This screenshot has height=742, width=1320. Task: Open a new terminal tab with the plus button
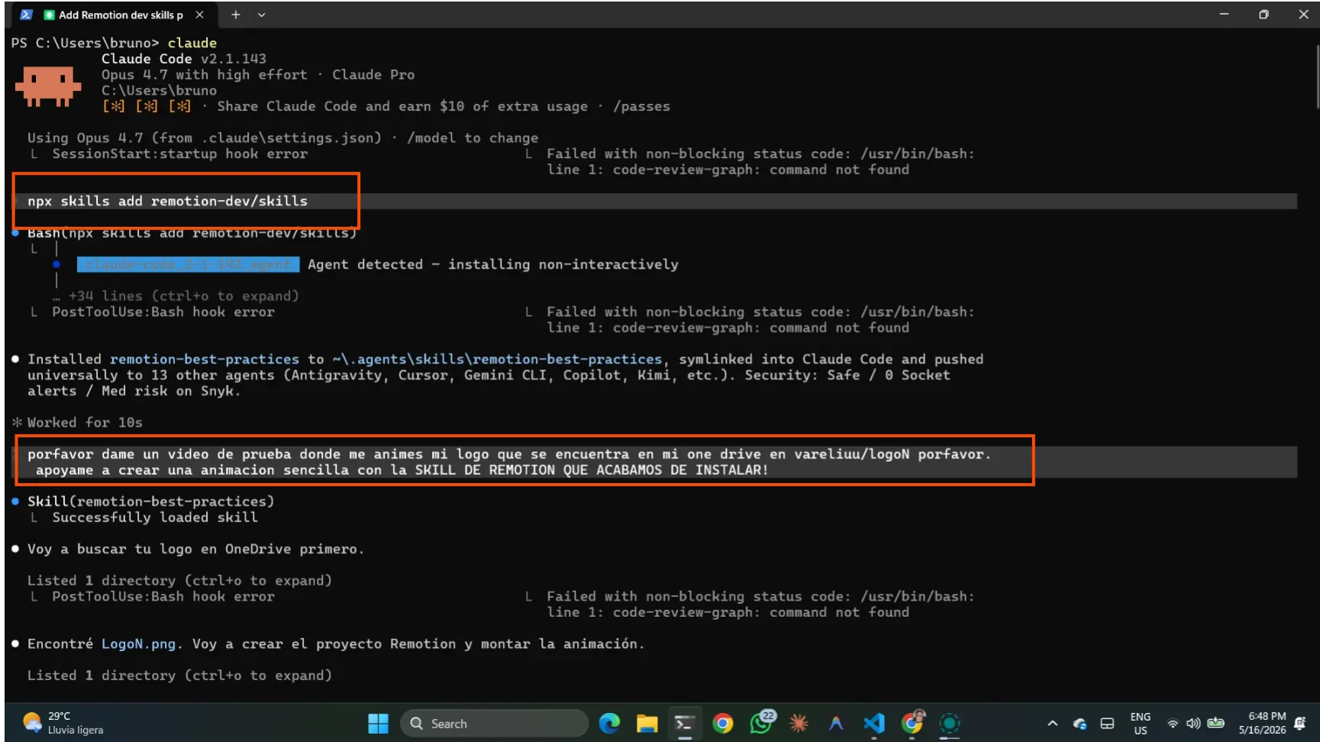(x=236, y=15)
